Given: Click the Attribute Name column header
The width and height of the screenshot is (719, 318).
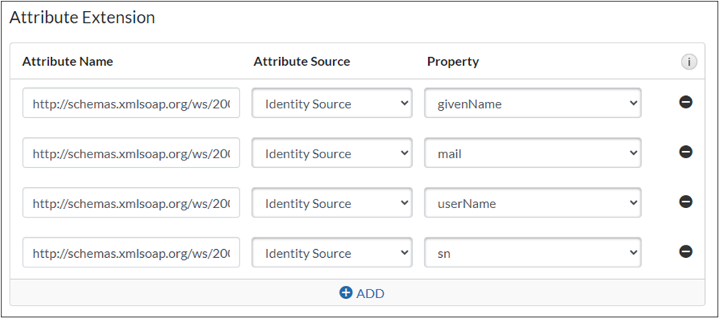Looking at the screenshot, I should pyautogui.click(x=68, y=62).
